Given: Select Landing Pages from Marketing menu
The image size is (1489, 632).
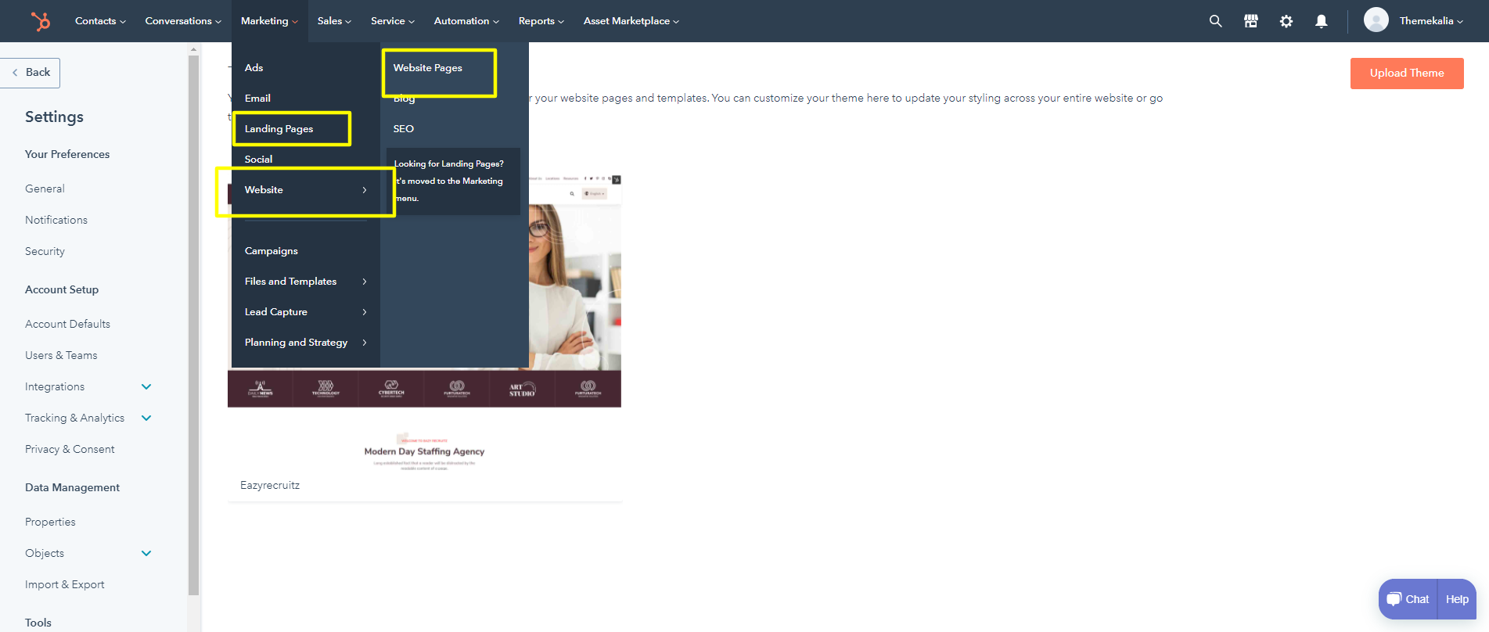Looking at the screenshot, I should [279, 129].
